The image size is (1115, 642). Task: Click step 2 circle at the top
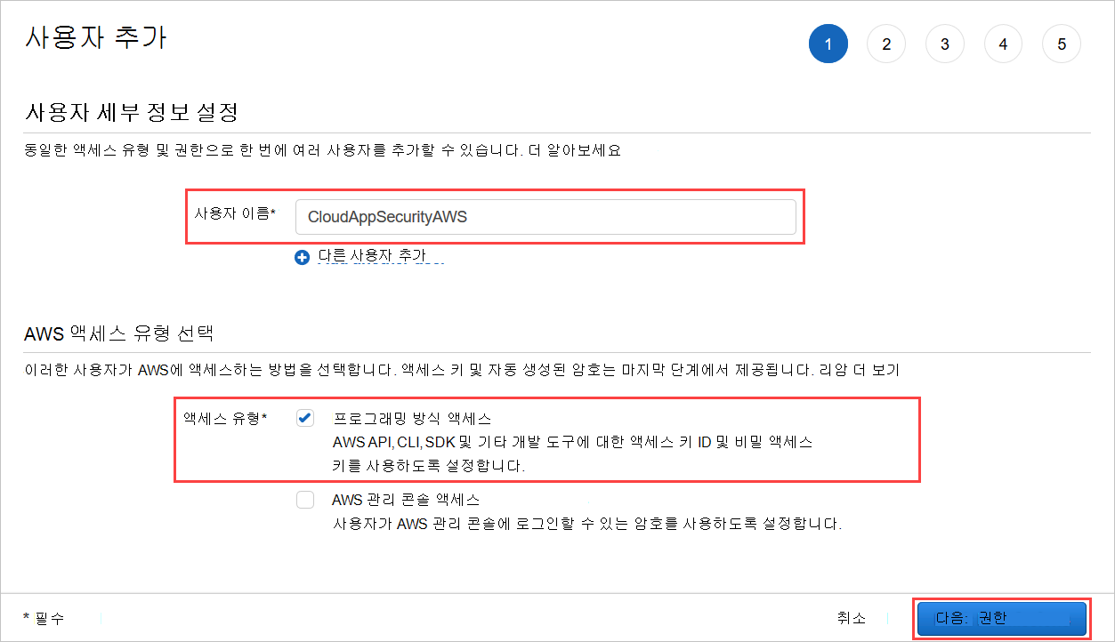[x=886, y=44]
